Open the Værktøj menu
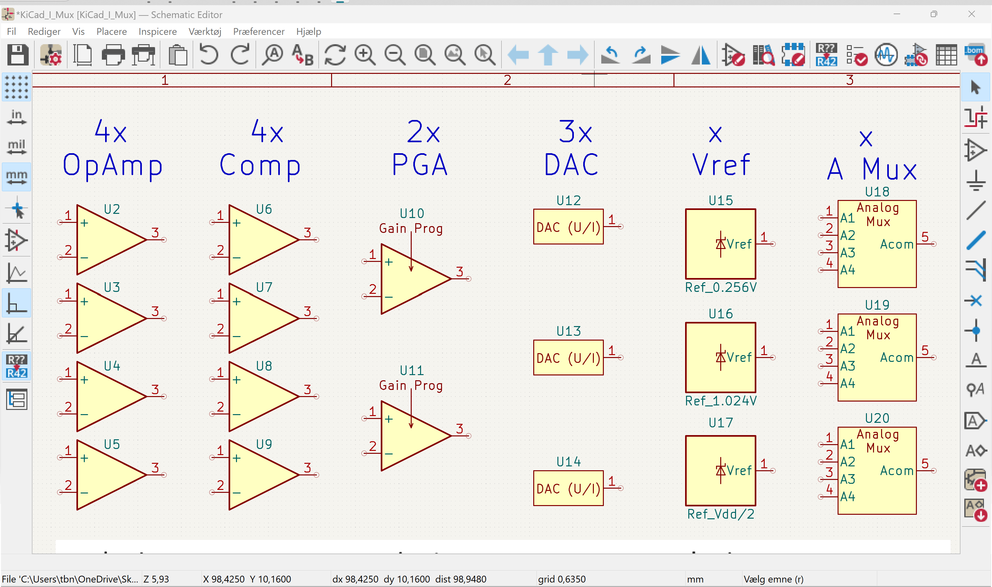The image size is (992, 587). 205,32
